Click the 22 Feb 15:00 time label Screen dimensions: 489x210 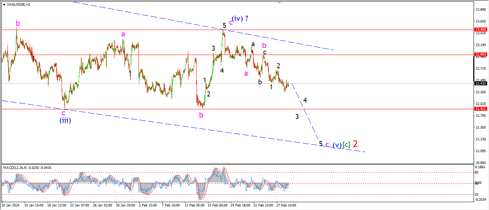264,205
